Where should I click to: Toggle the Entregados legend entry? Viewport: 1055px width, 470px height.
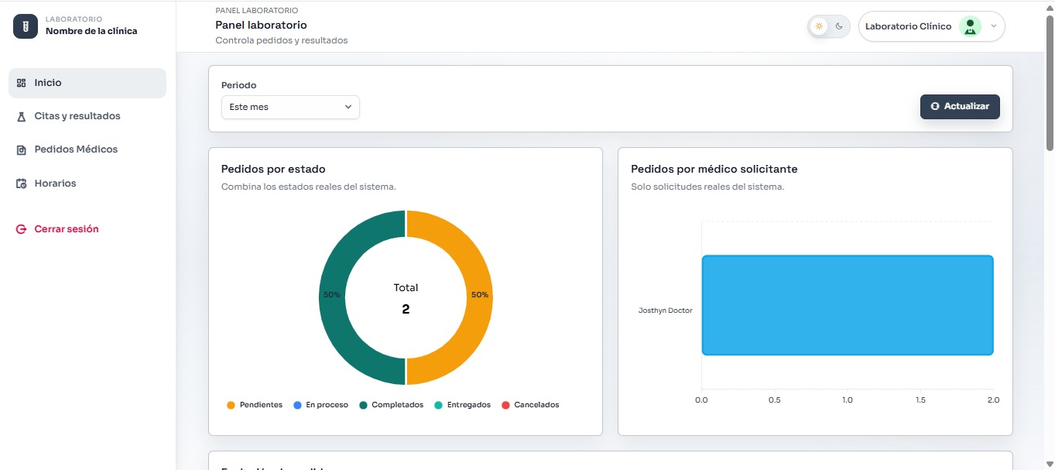(x=462, y=405)
